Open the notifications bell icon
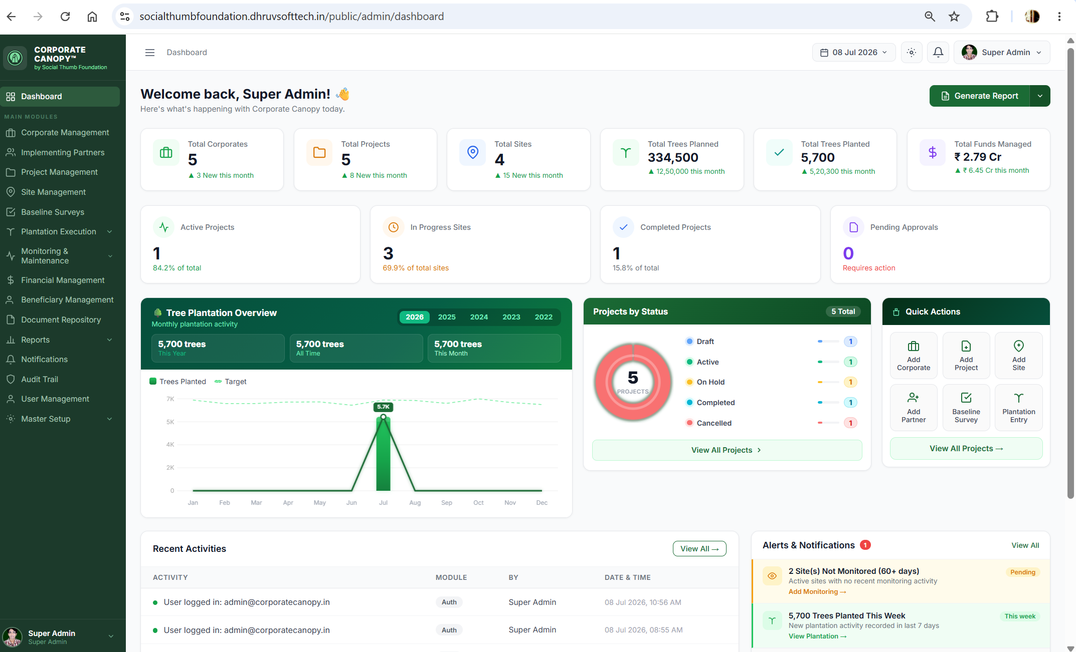This screenshot has height=652, width=1076. pos(938,52)
